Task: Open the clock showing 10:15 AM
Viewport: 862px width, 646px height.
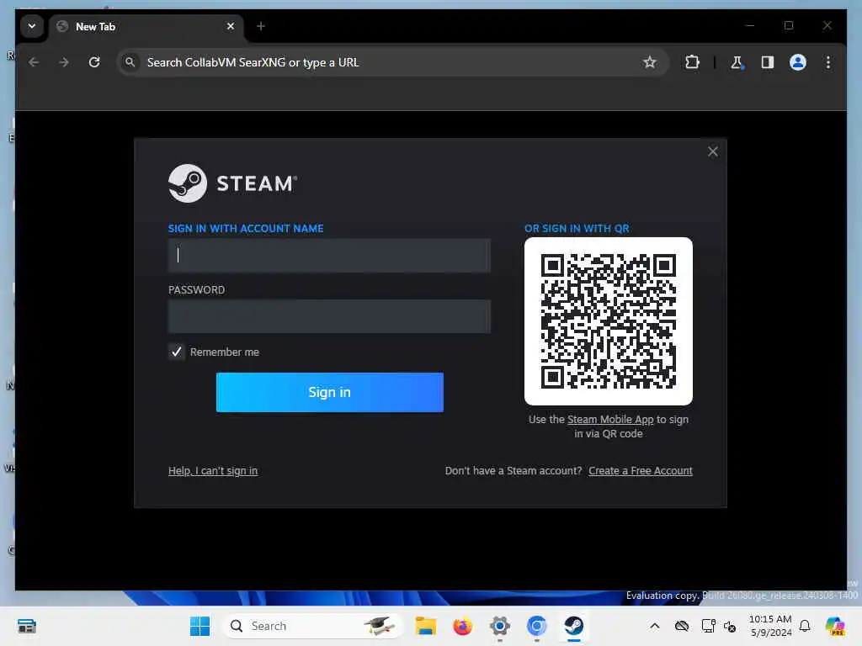Action: click(770, 626)
